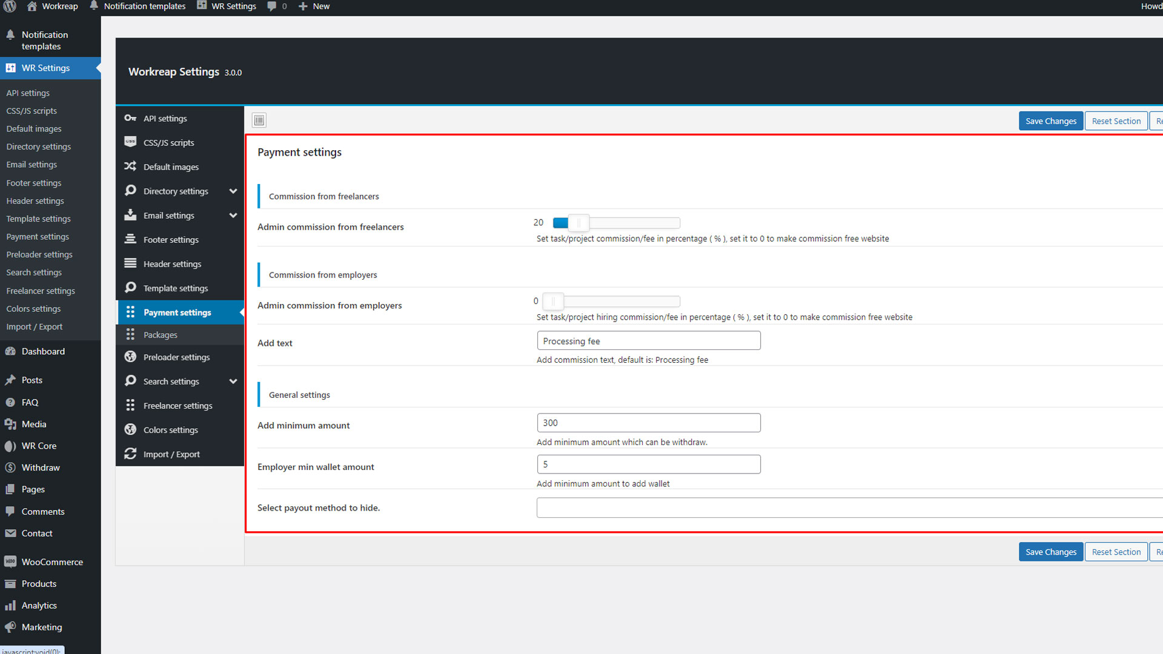The image size is (1163, 654).
Task: Open the Dashboard menu item
Action: click(43, 351)
